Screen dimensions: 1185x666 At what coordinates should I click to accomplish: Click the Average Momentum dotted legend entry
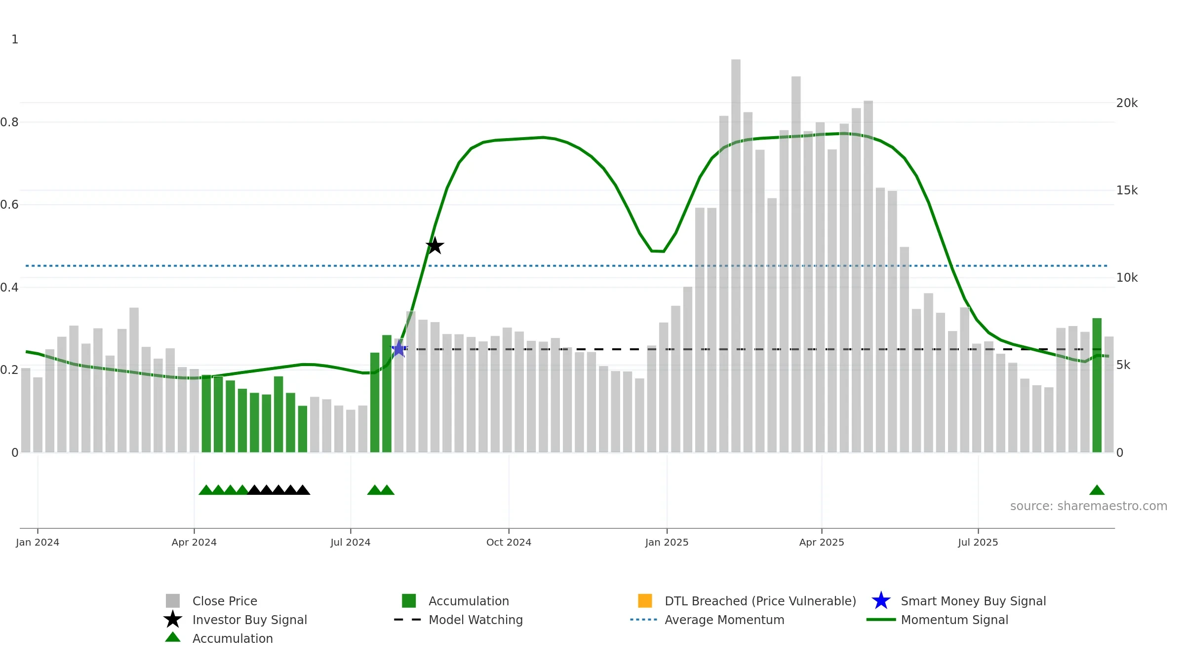click(644, 620)
